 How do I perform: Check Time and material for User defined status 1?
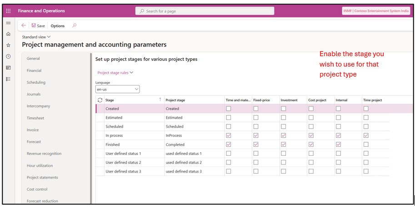228,153
